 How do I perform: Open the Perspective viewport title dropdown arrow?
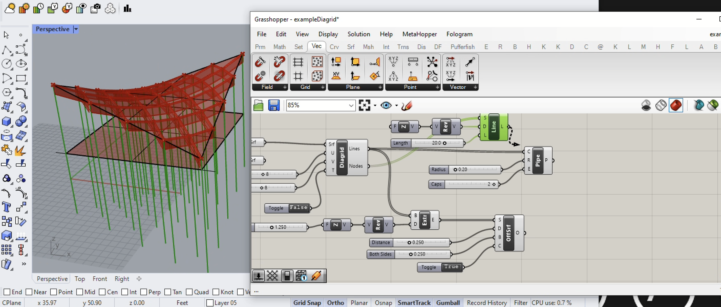coord(76,29)
